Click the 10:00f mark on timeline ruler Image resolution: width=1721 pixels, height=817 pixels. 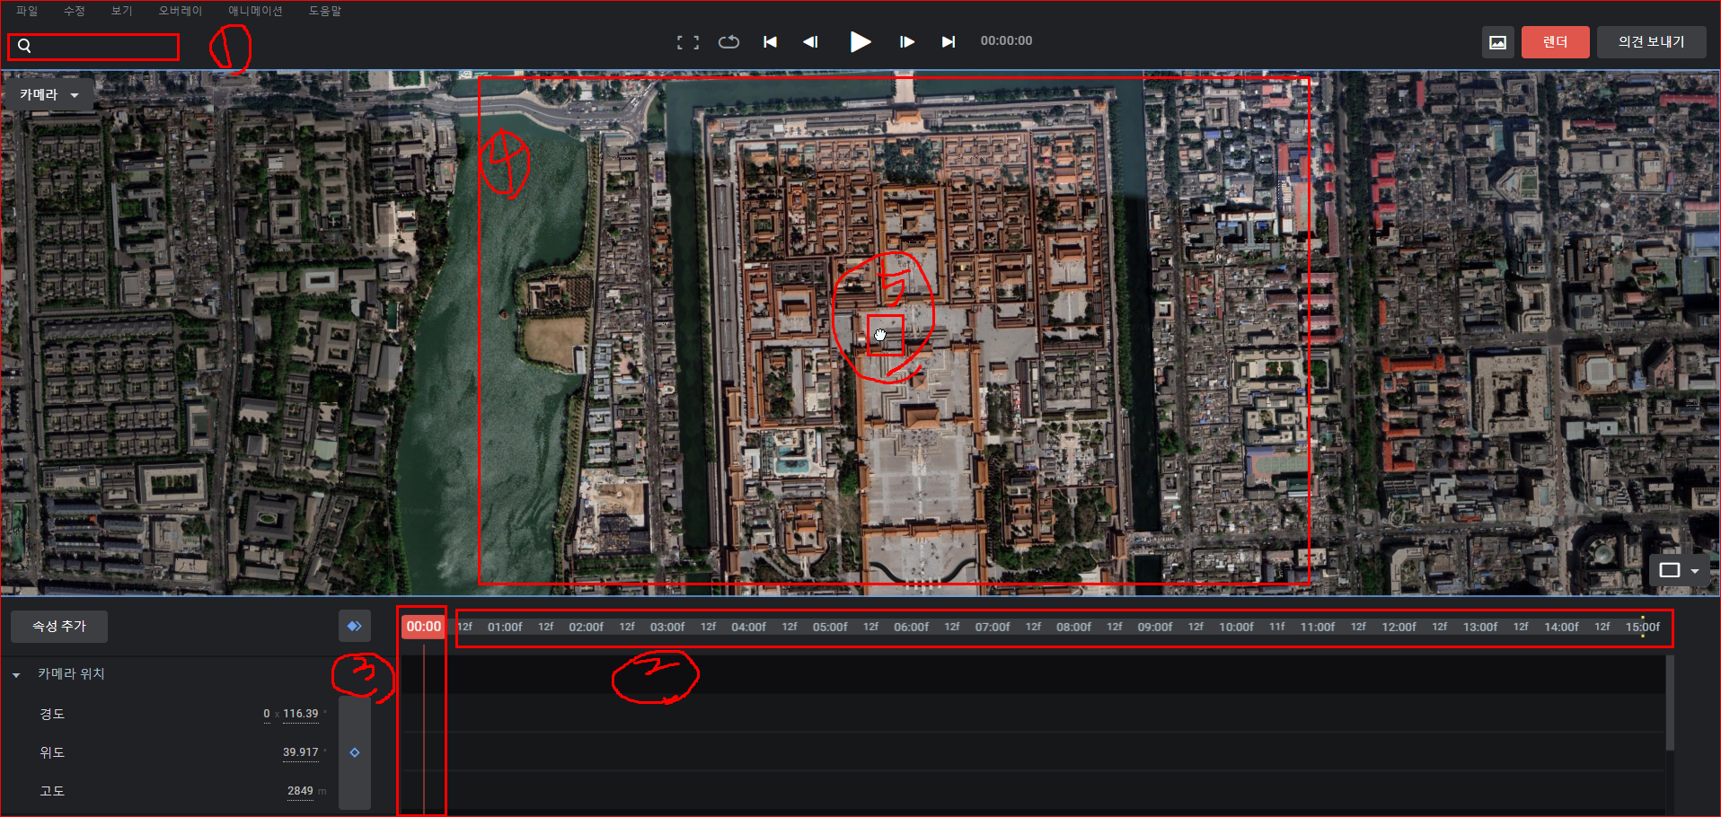(x=1236, y=627)
